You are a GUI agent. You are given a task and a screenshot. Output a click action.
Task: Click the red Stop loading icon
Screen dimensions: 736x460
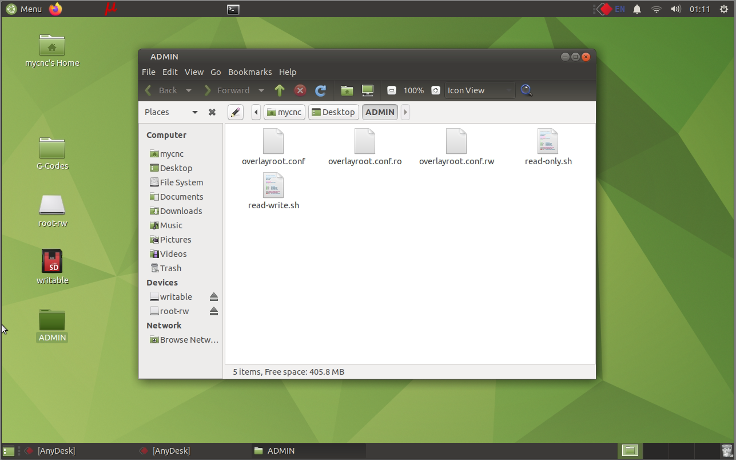click(x=300, y=90)
